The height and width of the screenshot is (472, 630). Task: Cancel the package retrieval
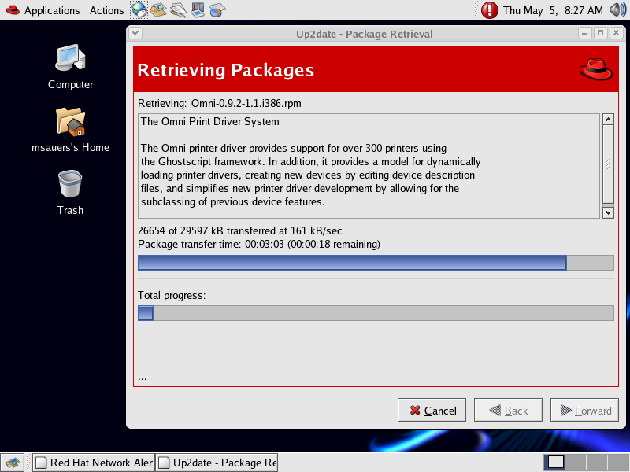pos(432,411)
